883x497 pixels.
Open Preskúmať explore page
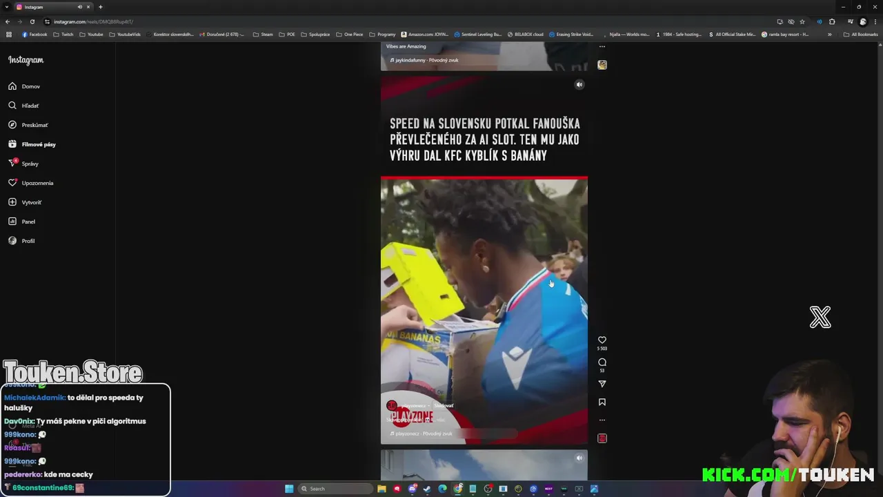28,125
